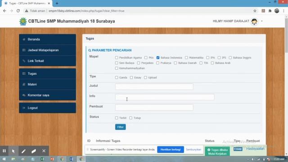
Task: Open Chrome's three-dot menu
Action: (284, 11)
